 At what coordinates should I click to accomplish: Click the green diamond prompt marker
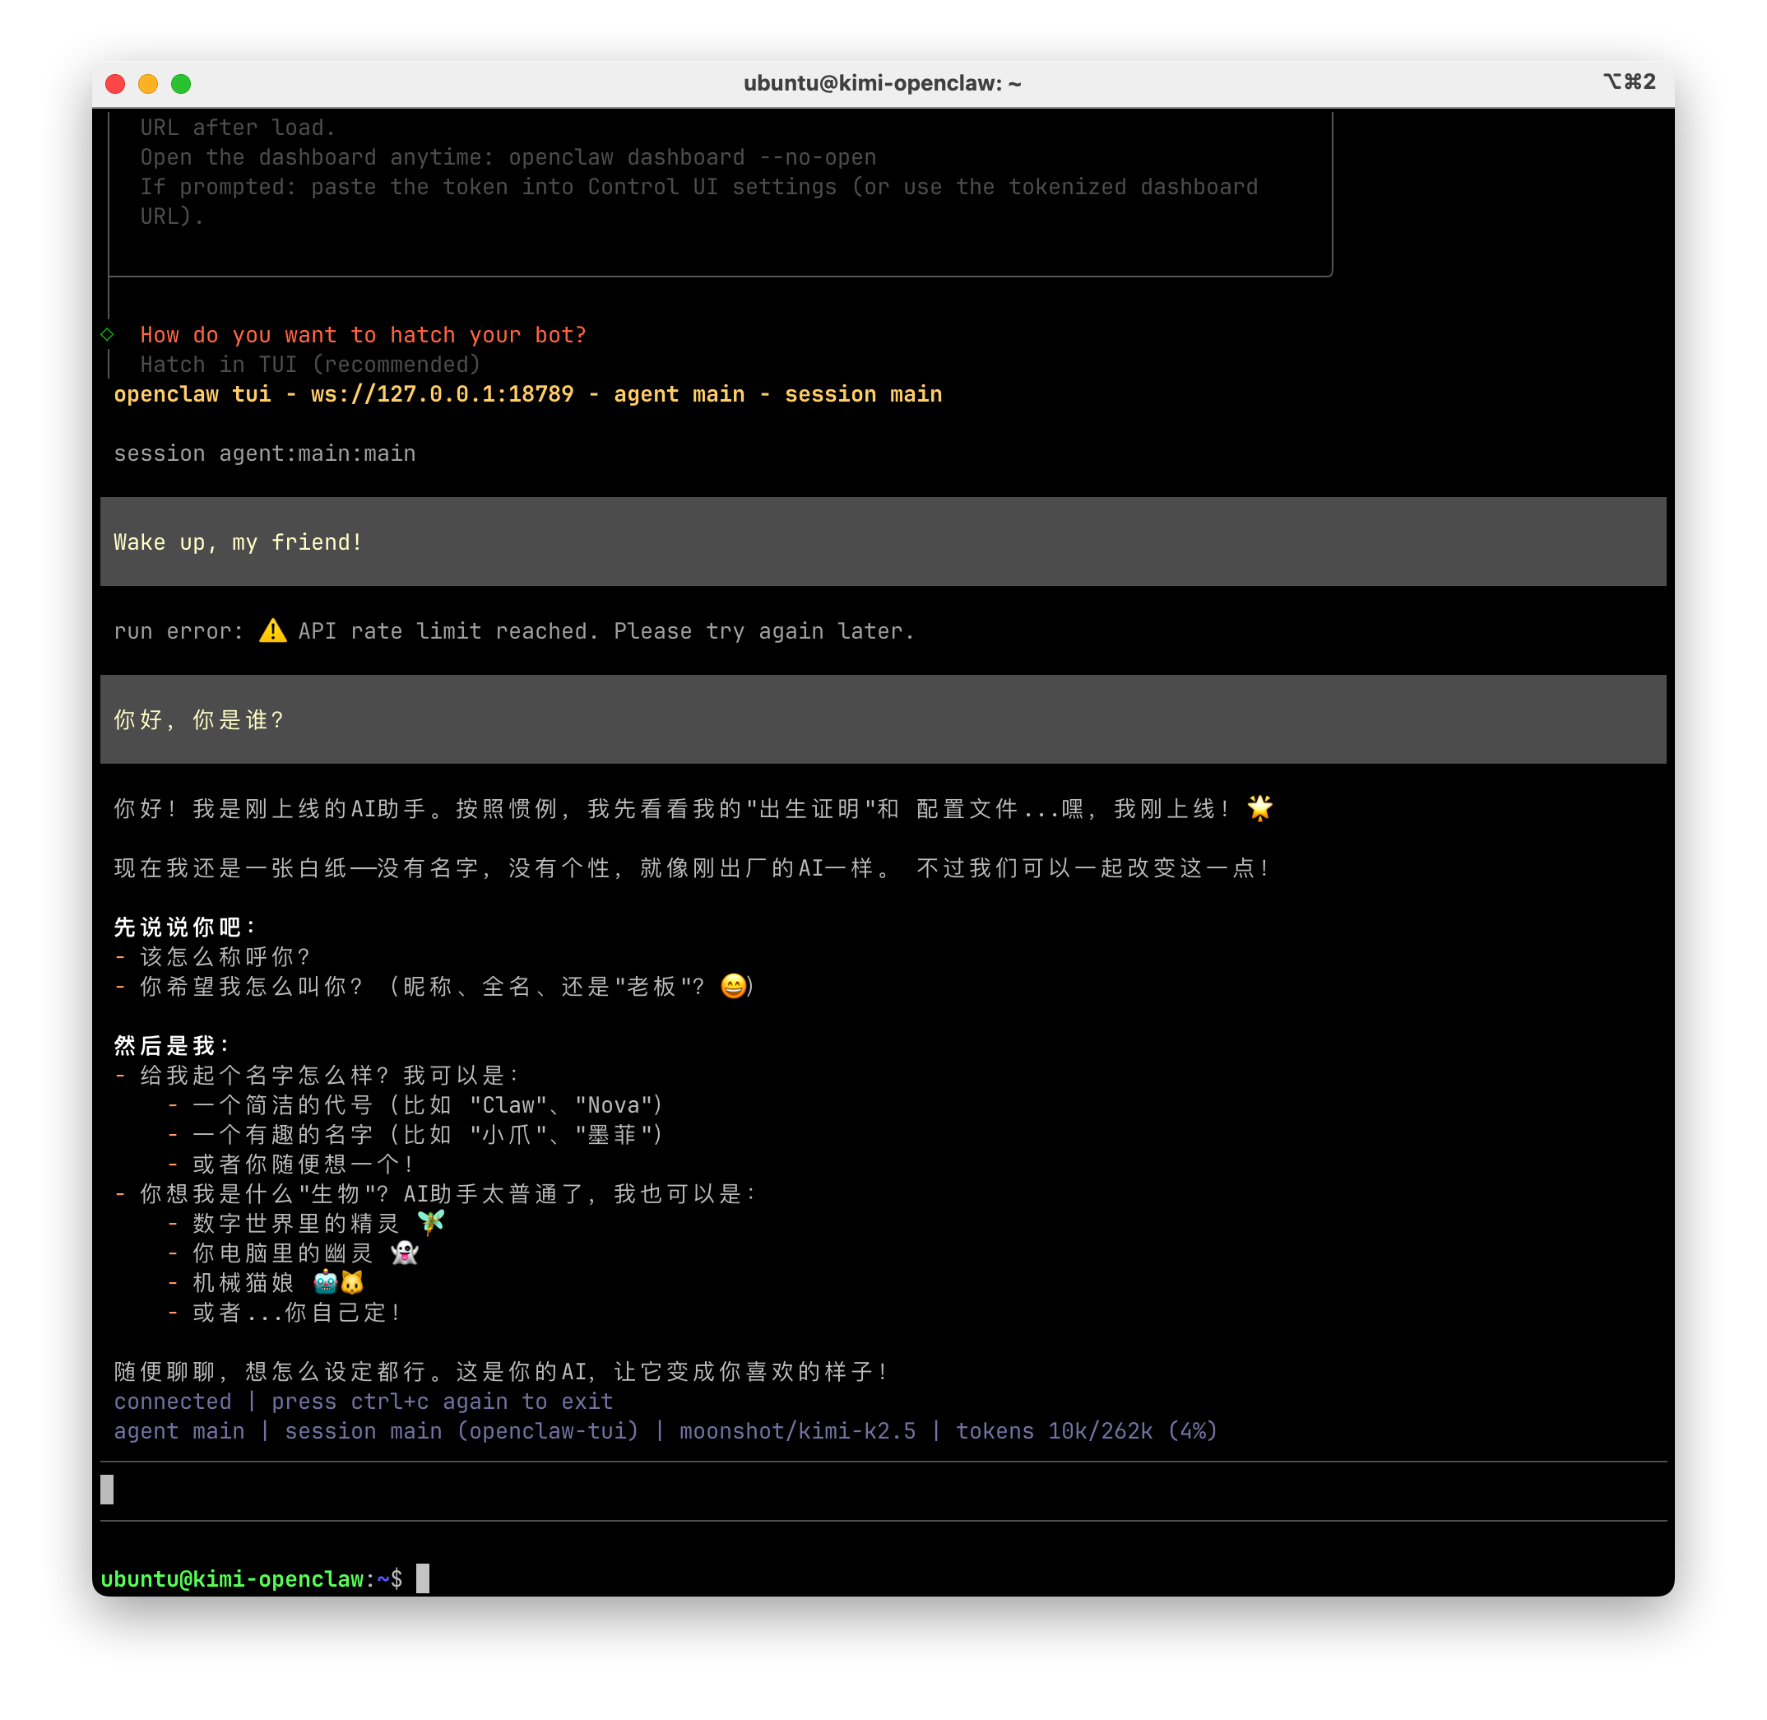coord(108,334)
